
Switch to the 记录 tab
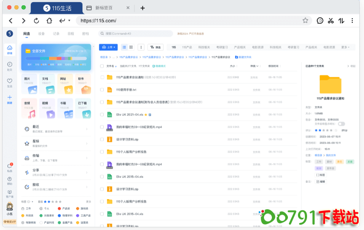click(56, 34)
